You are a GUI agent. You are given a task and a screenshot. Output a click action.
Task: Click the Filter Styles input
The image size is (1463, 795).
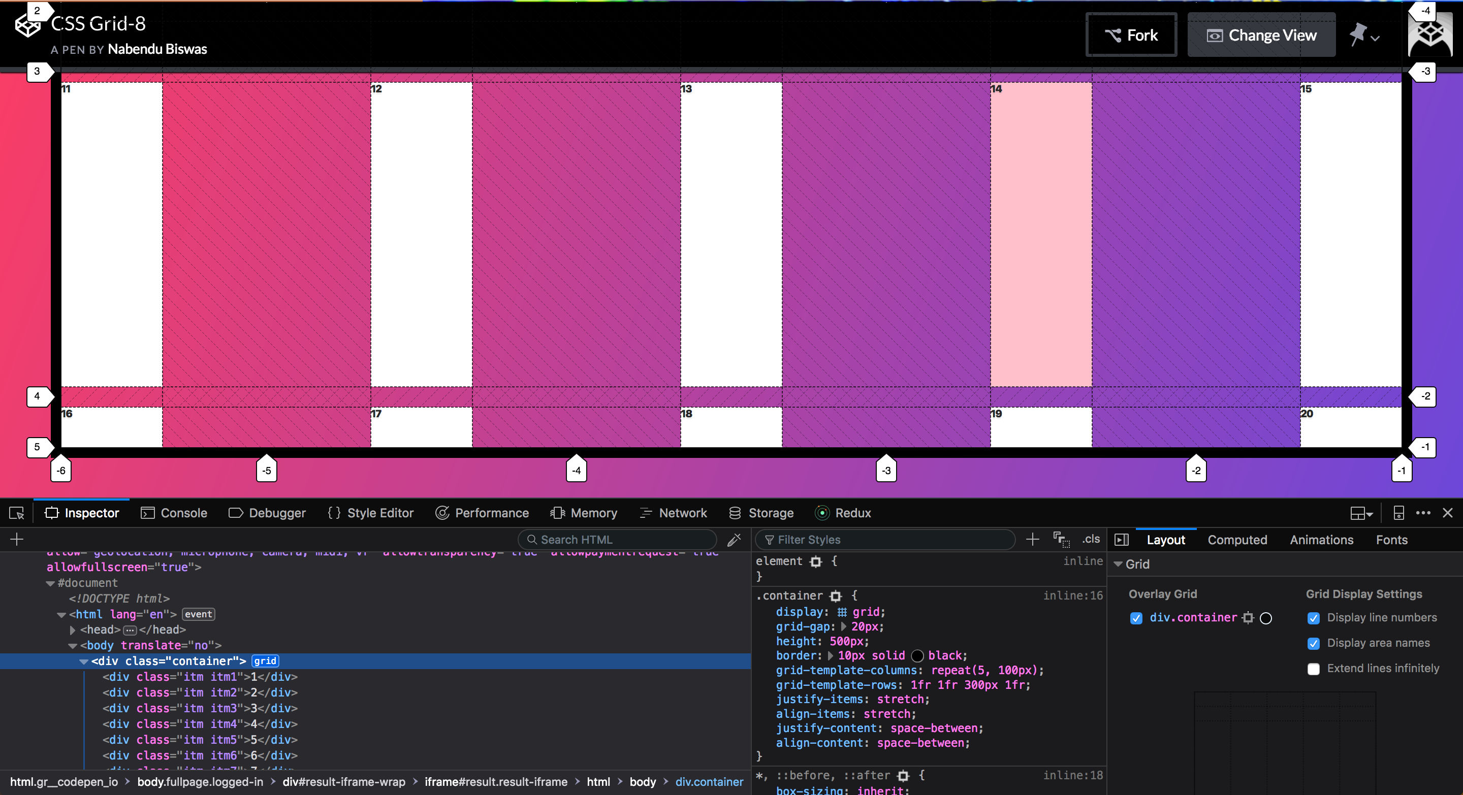tap(885, 540)
